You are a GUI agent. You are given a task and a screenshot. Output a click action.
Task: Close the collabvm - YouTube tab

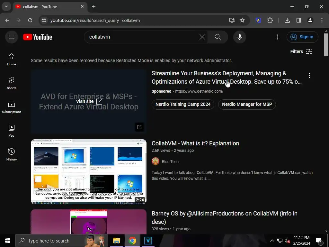click(x=82, y=6)
